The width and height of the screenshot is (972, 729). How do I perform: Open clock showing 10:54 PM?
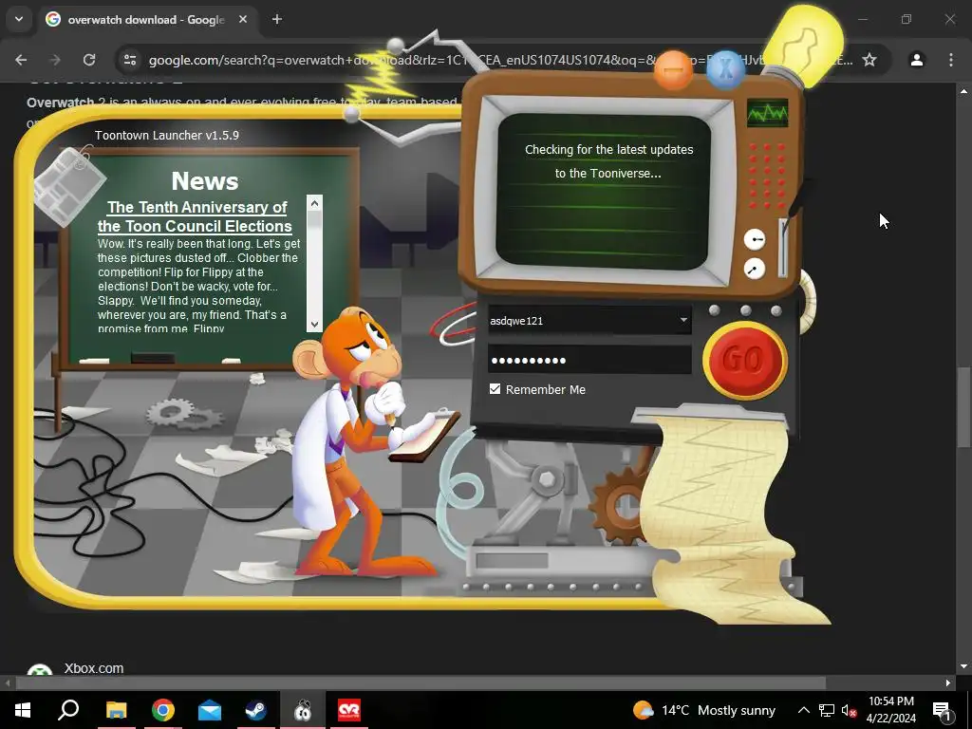pyautogui.click(x=890, y=710)
